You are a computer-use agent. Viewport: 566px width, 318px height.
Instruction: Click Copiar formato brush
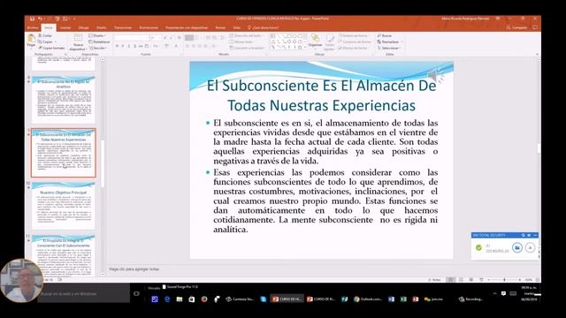click(51, 48)
